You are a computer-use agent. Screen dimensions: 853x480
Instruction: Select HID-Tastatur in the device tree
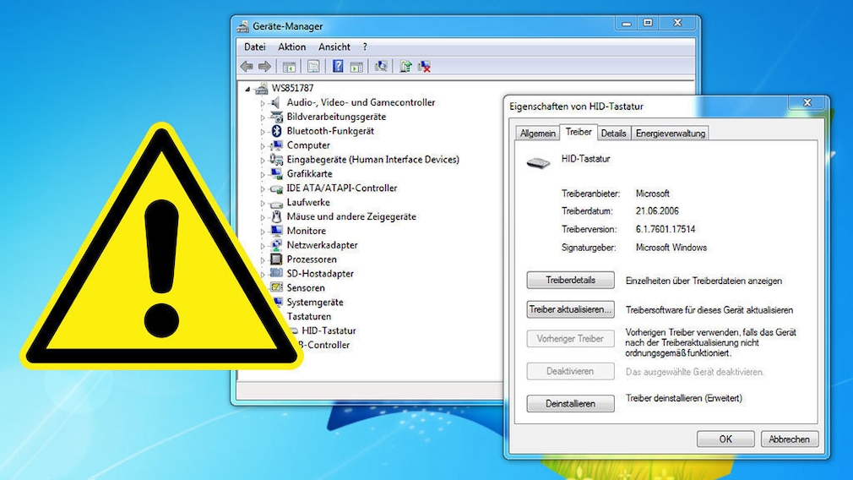coord(329,330)
